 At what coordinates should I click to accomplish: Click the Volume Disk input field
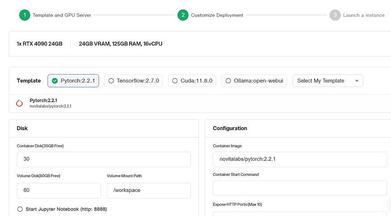[x=59, y=191]
